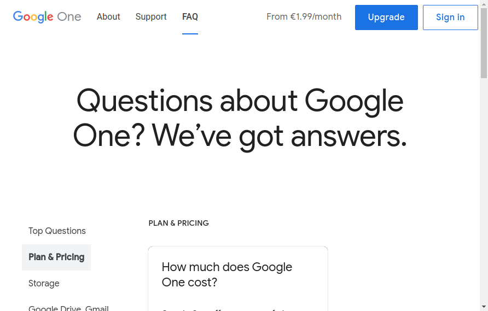Screen dimensions: 488x311
Task: Click the Questions about Google One headline
Action: (x=240, y=118)
